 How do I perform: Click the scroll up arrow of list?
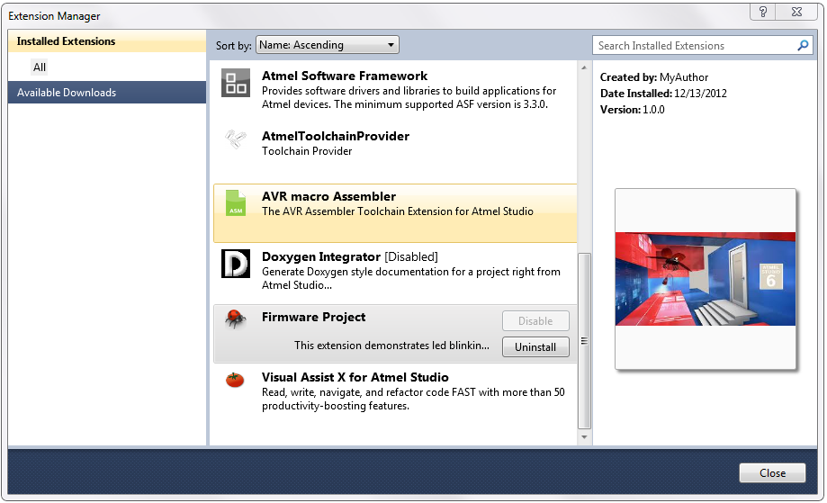point(584,67)
